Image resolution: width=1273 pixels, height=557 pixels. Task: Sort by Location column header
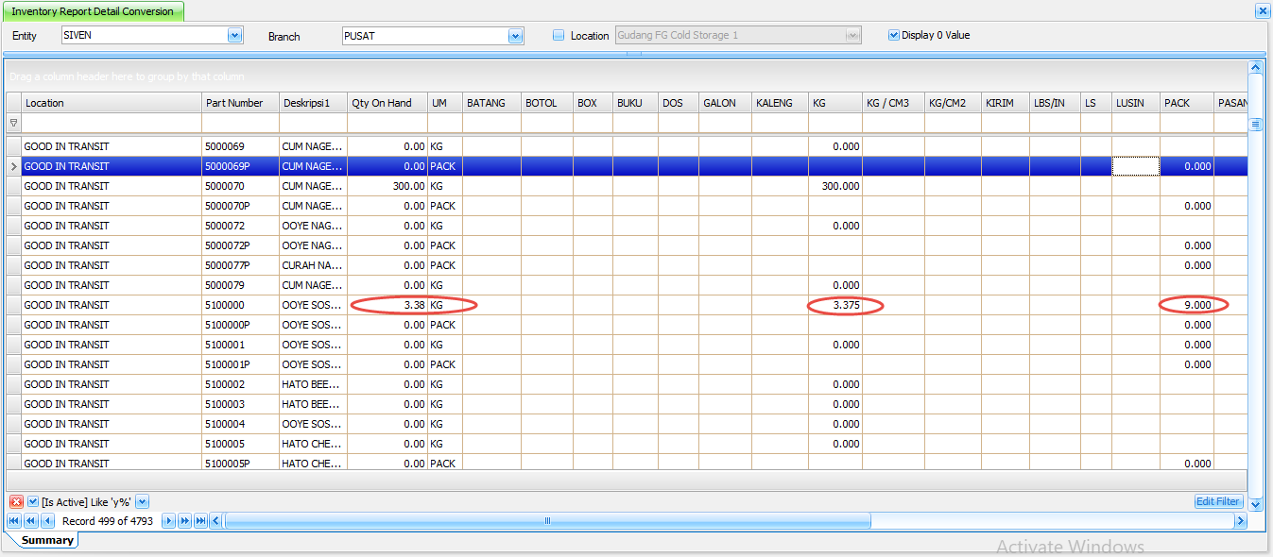[x=112, y=103]
